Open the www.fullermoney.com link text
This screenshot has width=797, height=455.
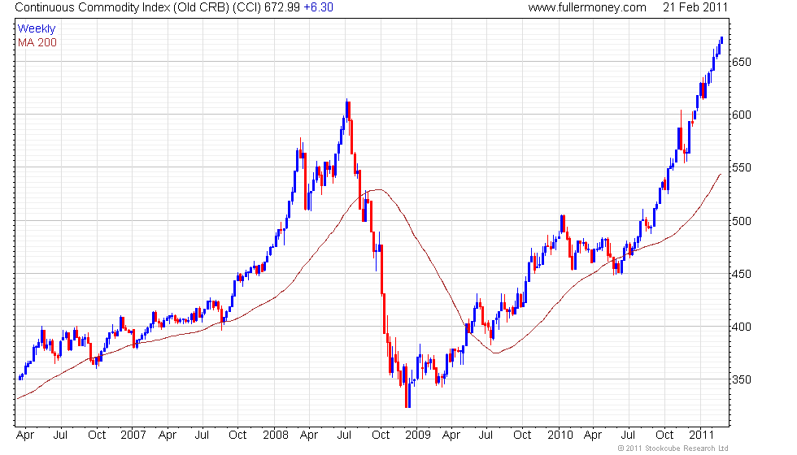[x=587, y=7]
